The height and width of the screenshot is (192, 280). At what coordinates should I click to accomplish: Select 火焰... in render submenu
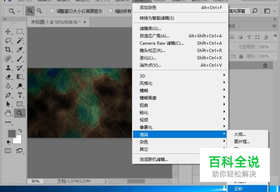tap(248, 134)
